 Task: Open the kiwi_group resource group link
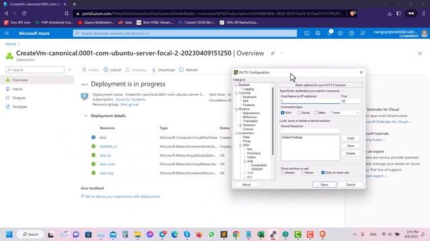130,104
